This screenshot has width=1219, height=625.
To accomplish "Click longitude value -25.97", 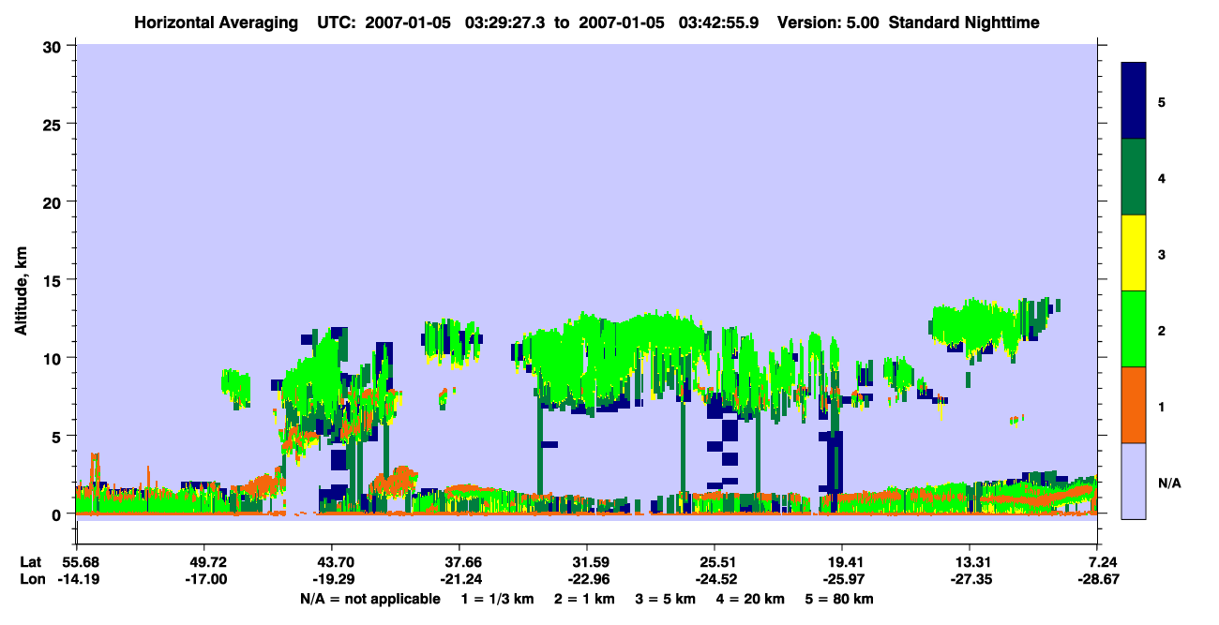I will (842, 580).
